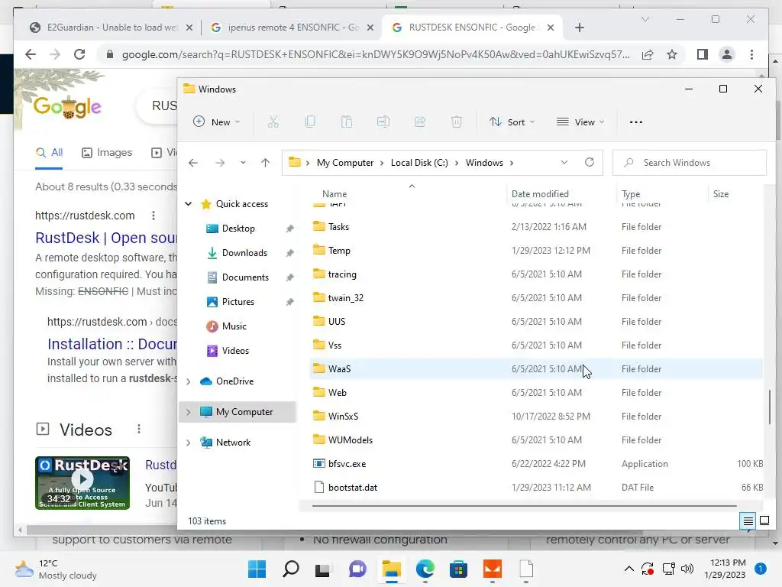Screen dimensions: 782x587
Task: Click Local Disk (C:) in breadcrumb
Action: [419, 163]
